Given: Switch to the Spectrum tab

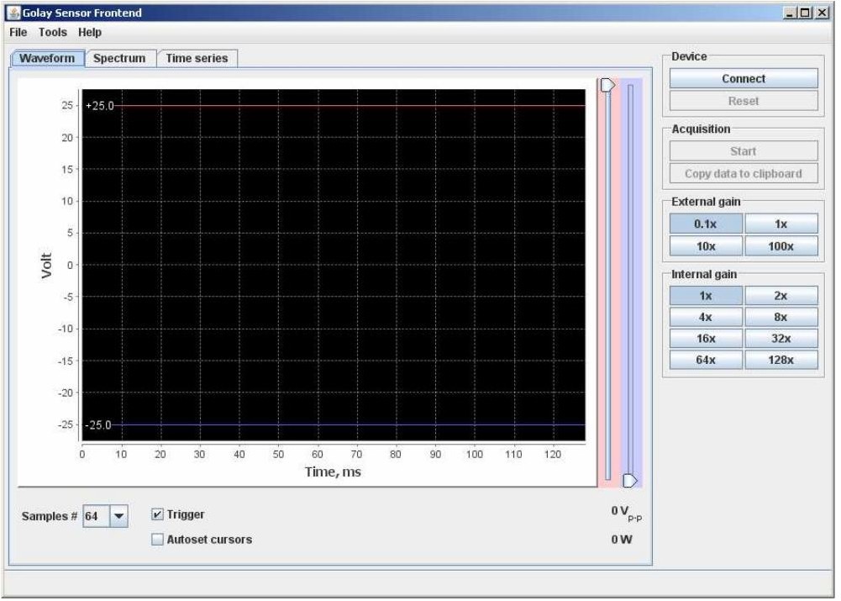Looking at the screenshot, I should (x=119, y=58).
